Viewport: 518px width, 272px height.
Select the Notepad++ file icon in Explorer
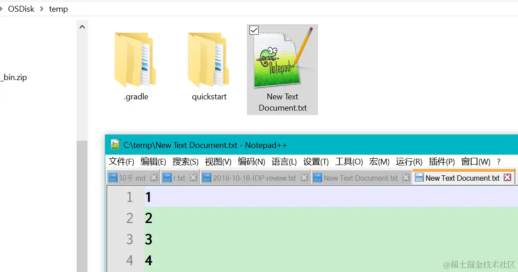tap(282, 58)
